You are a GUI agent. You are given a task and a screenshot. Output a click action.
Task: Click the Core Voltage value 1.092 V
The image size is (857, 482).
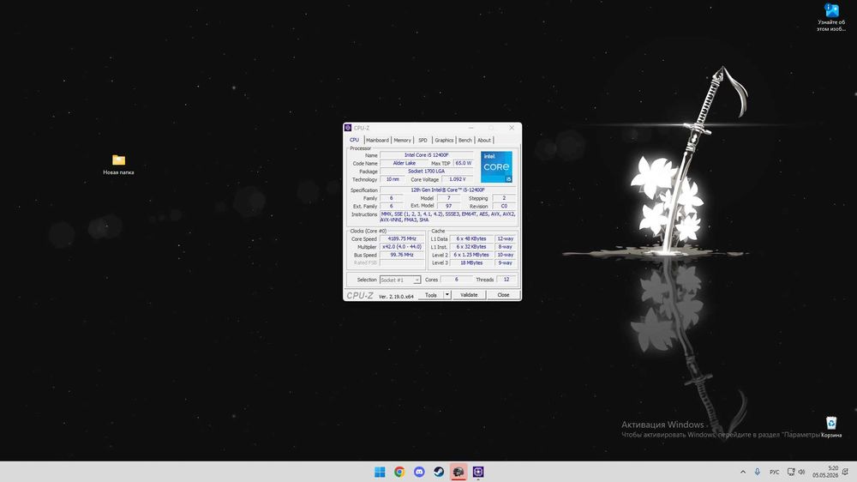pyautogui.click(x=458, y=179)
